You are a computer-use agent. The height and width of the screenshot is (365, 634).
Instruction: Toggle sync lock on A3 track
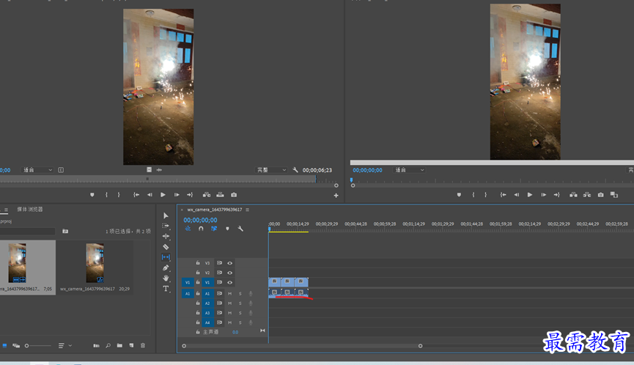[x=220, y=313]
